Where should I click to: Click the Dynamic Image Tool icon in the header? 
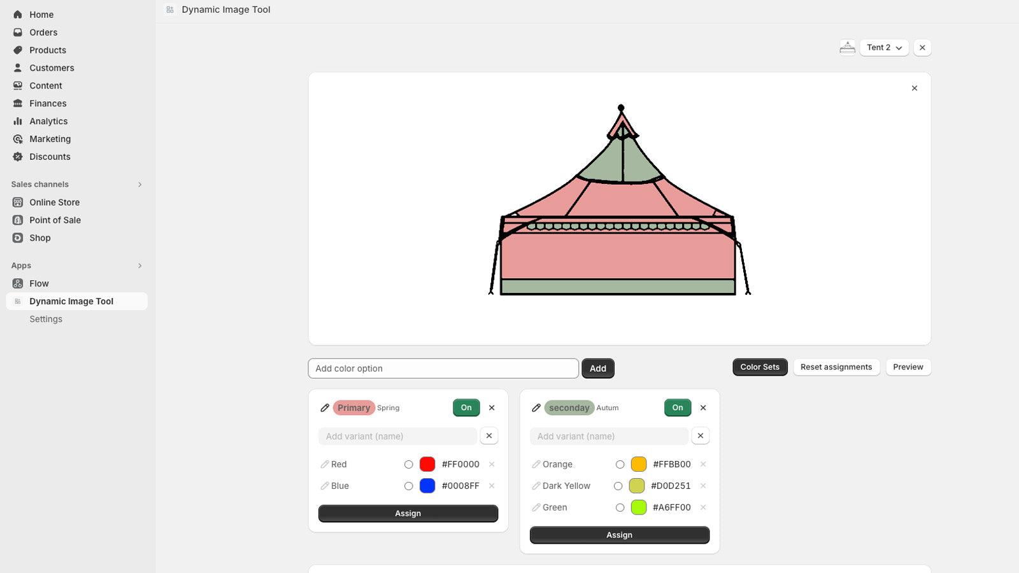(x=169, y=10)
